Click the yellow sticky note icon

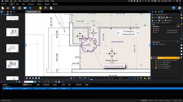pos(40,8)
